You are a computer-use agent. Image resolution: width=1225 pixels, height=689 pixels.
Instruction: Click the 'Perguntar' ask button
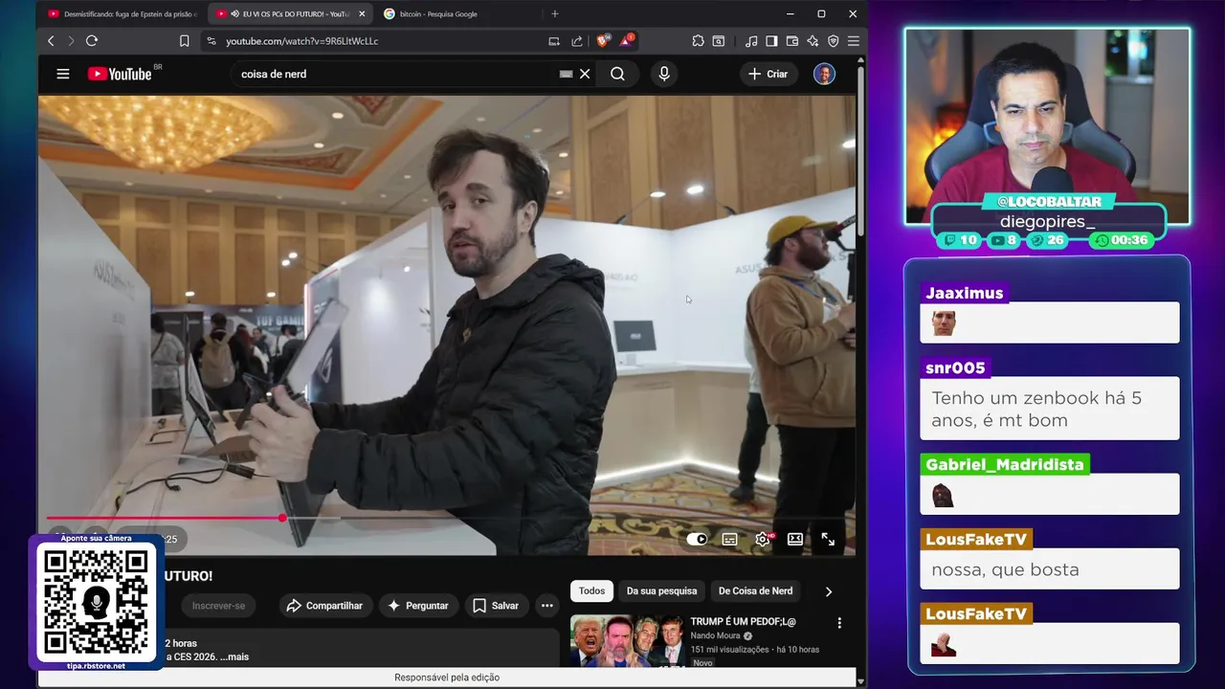(x=417, y=606)
